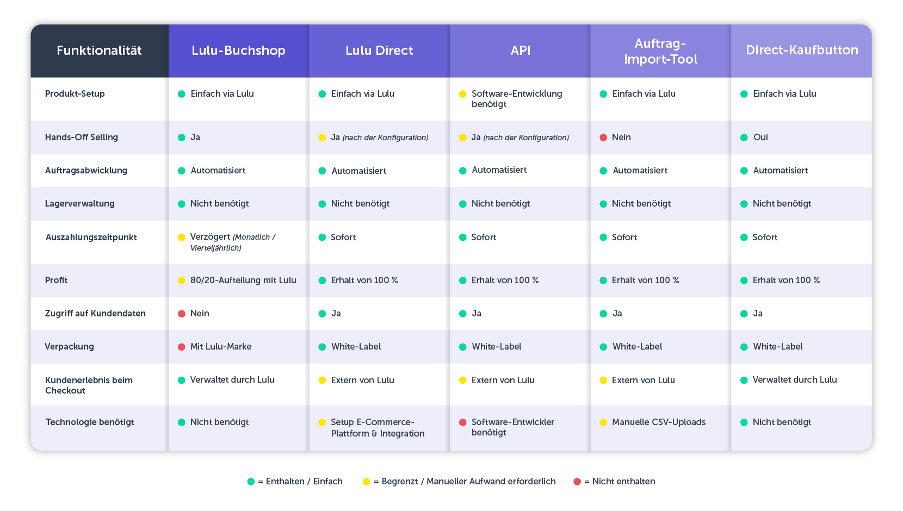The image size is (903, 511).
Task: Click the red dot beside Nein under Auftrag-Import-Tool
Action: click(603, 138)
